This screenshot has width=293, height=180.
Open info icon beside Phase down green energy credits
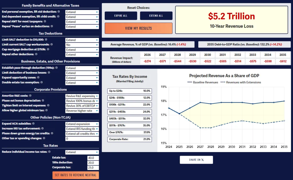[x=52, y=133]
